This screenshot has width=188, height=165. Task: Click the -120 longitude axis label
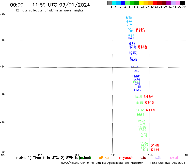tap(3, 155)
